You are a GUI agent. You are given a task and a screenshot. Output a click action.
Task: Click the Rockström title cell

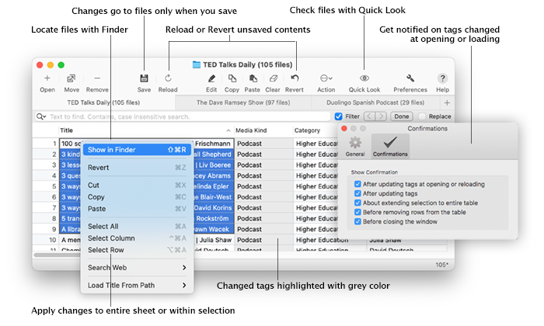coord(214,219)
